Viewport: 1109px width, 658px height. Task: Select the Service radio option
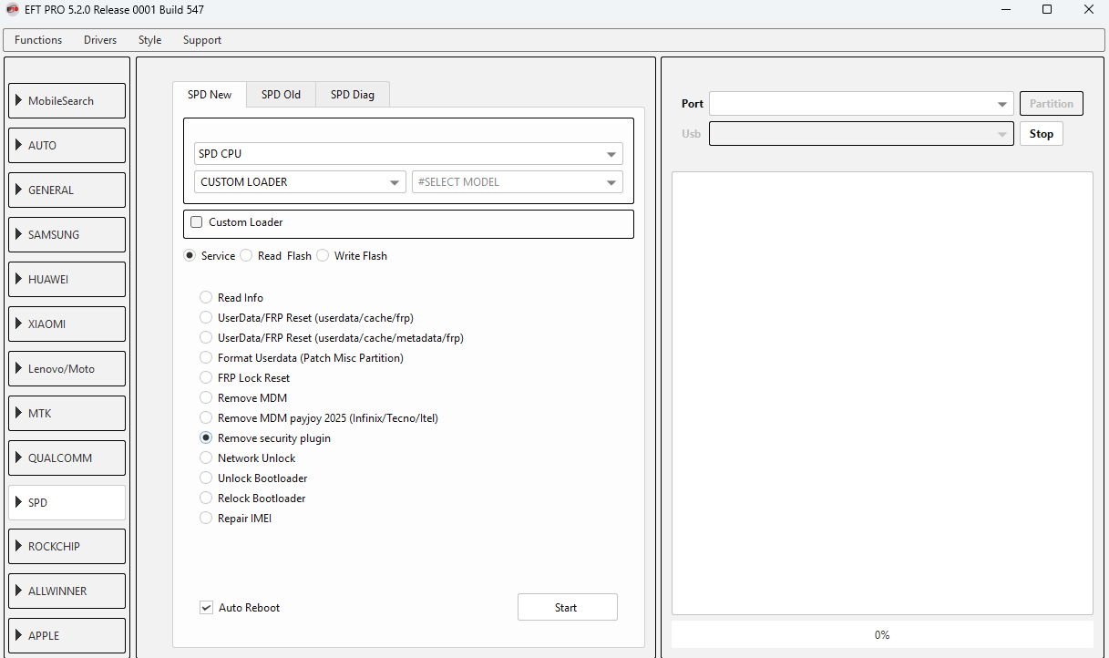(210, 256)
